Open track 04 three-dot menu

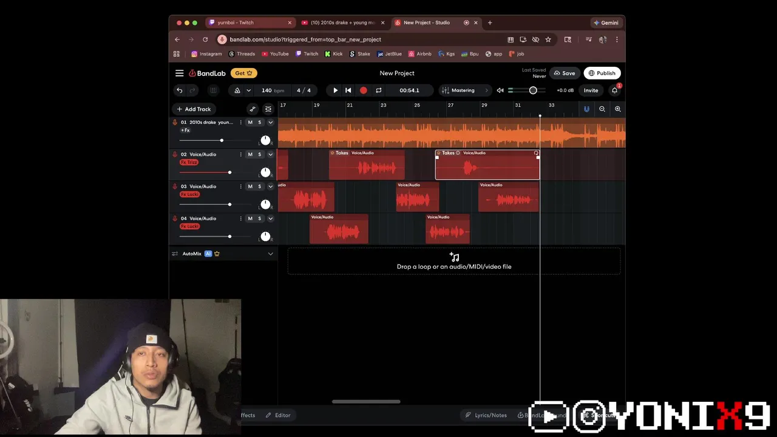240,218
